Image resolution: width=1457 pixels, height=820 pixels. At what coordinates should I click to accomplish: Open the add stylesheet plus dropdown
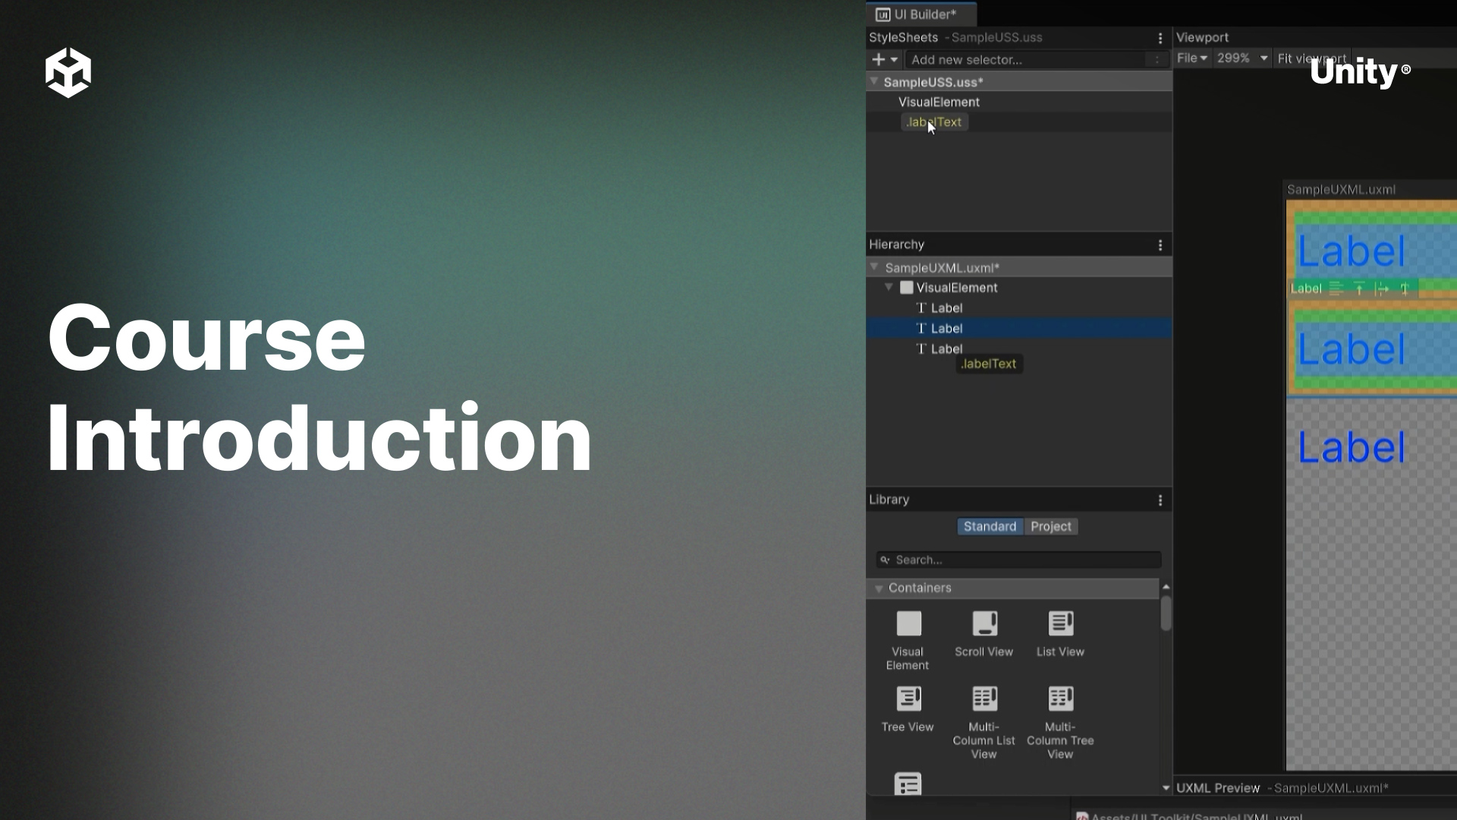(884, 59)
